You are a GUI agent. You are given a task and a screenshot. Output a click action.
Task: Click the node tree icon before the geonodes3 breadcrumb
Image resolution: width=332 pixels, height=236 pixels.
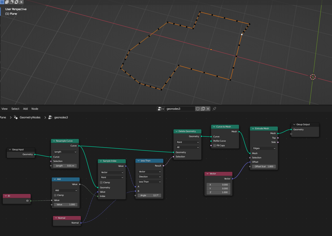pyautogui.click(x=50, y=117)
